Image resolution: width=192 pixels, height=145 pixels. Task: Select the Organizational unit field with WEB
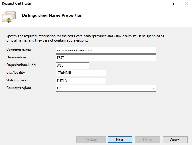click(72, 65)
